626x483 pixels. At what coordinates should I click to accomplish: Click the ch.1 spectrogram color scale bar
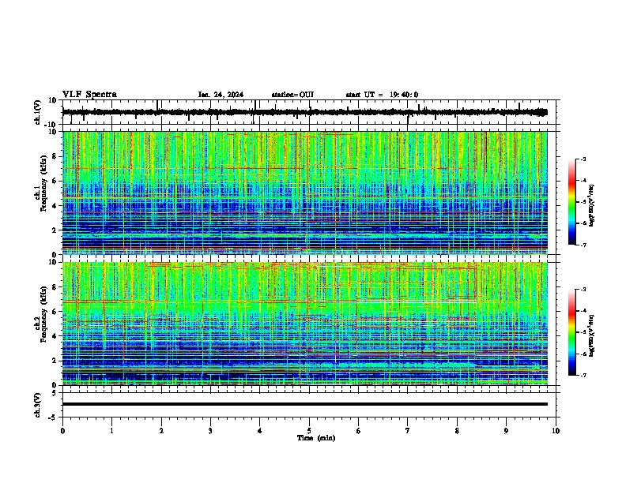pyautogui.click(x=571, y=202)
